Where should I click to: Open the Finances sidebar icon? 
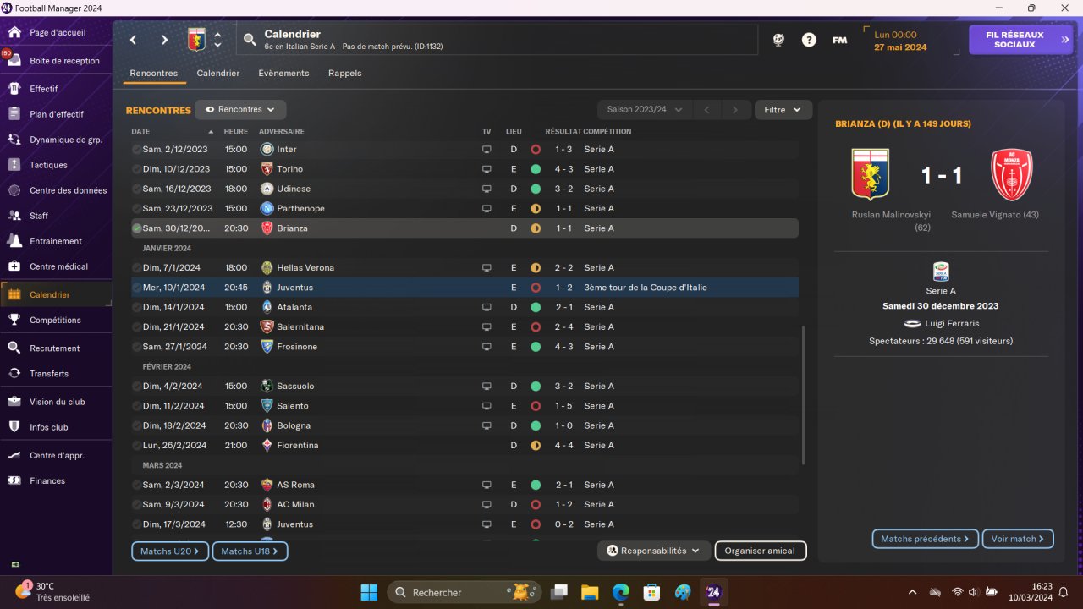[14, 480]
